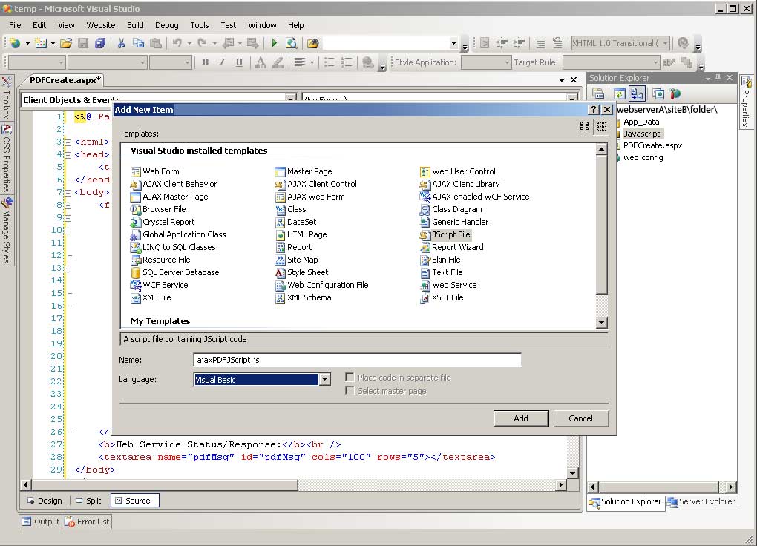This screenshot has height=546, width=757.
Task: Select the XML Schema template
Action: pyautogui.click(x=304, y=298)
